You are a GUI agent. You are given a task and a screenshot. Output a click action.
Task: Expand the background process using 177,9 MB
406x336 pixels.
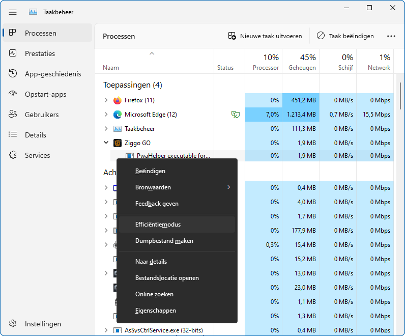pyautogui.click(x=106, y=230)
